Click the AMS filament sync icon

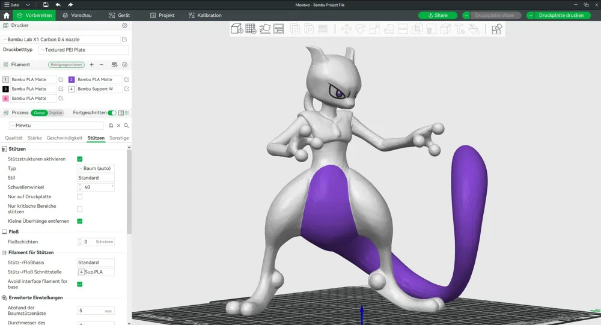114,65
